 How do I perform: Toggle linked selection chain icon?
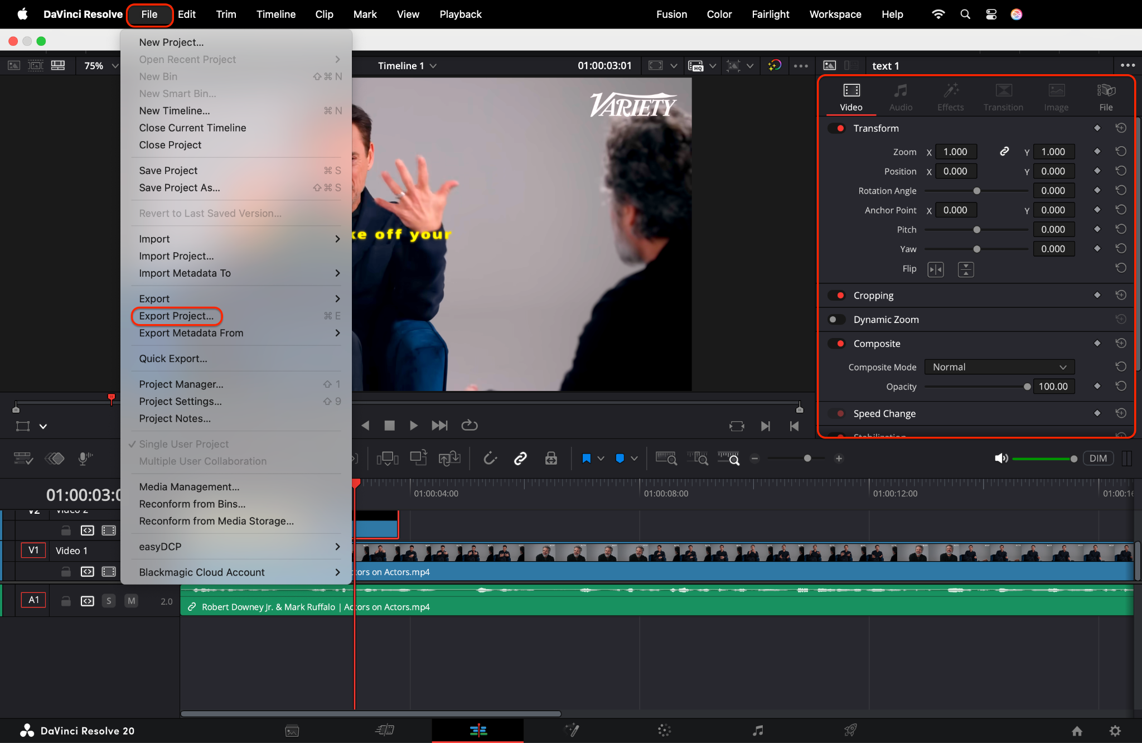tap(520, 458)
